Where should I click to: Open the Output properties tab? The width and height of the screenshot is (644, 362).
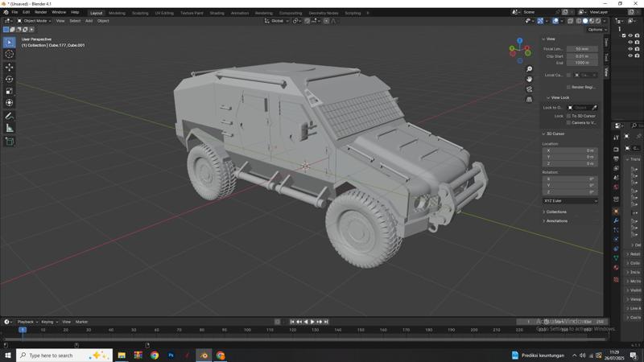click(616, 158)
